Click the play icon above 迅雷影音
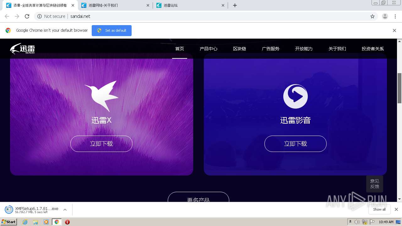This screenshot has width=402, height=226. tap(295, 96)
